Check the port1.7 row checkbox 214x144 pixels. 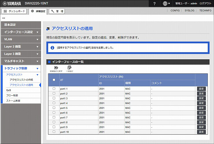coord(54,117)
